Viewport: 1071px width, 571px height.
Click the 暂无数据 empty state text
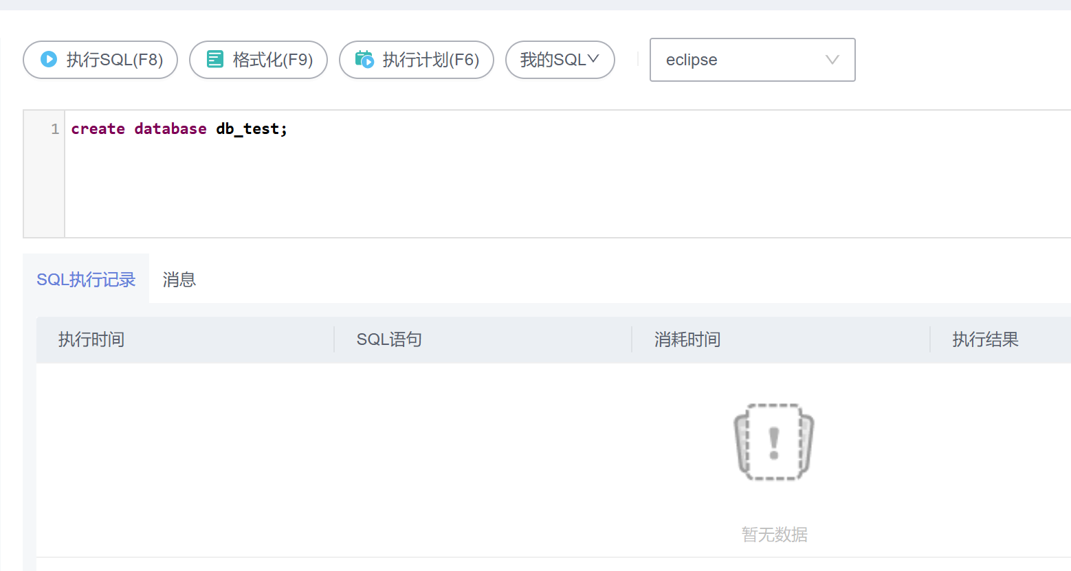point(774,535)
